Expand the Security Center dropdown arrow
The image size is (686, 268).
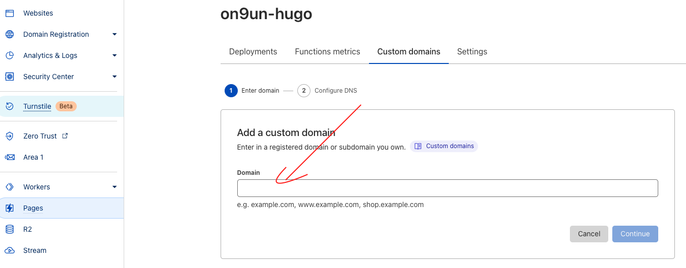115,77
